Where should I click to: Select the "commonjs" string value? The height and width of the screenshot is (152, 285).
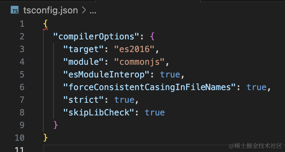tap(139, 62)
